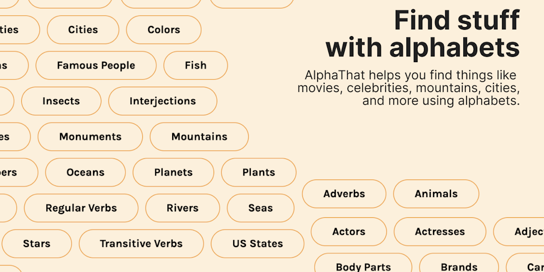Select the US States category
This screenshot has height=272, width=544.
258,243
